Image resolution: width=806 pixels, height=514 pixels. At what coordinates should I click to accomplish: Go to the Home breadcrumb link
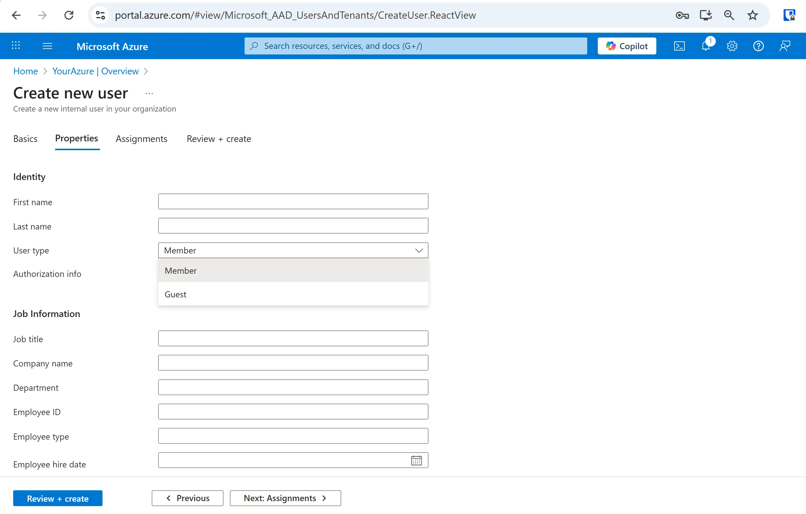click(x=25, y=71)
